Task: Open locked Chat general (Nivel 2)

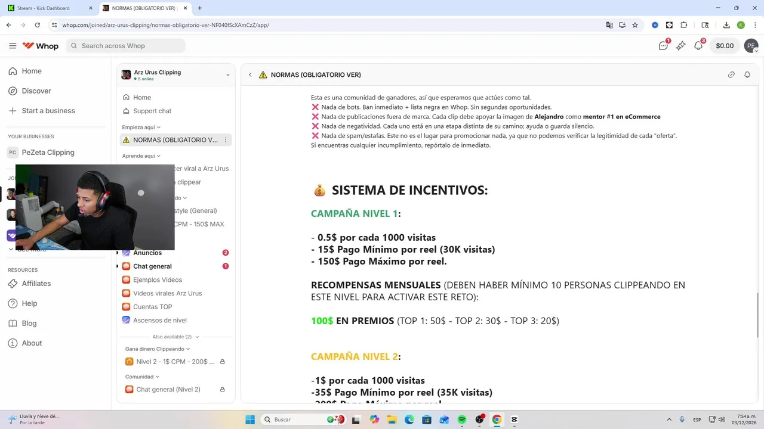Action: coord(175,389)
